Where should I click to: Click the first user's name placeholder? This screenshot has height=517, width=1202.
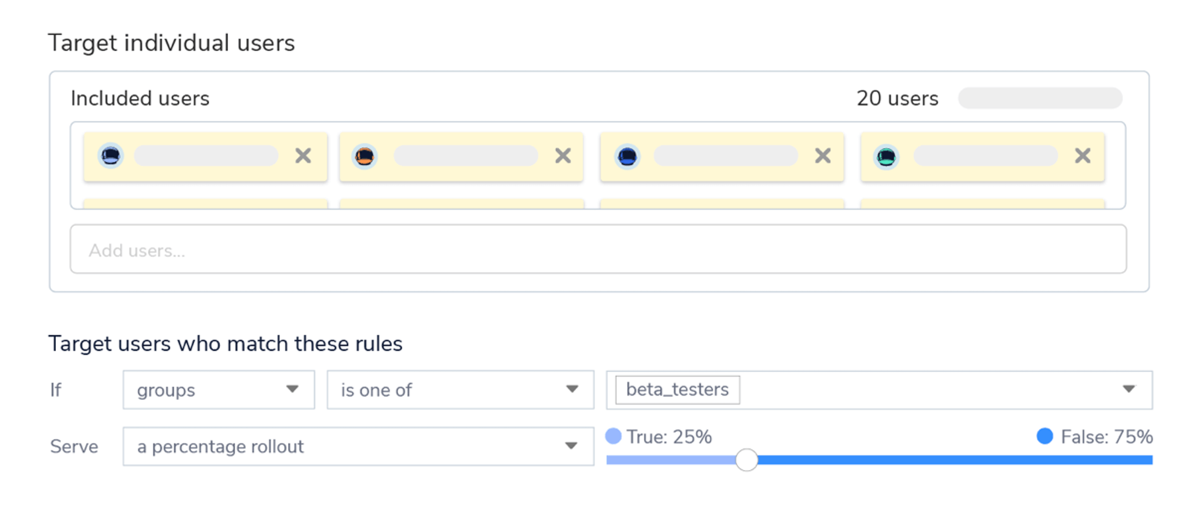(x=206, y=156)
